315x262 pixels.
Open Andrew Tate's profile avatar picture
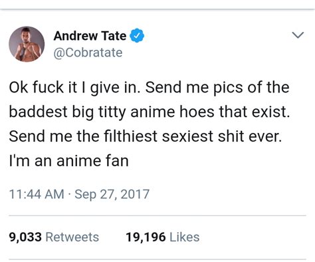pos(27,44)
